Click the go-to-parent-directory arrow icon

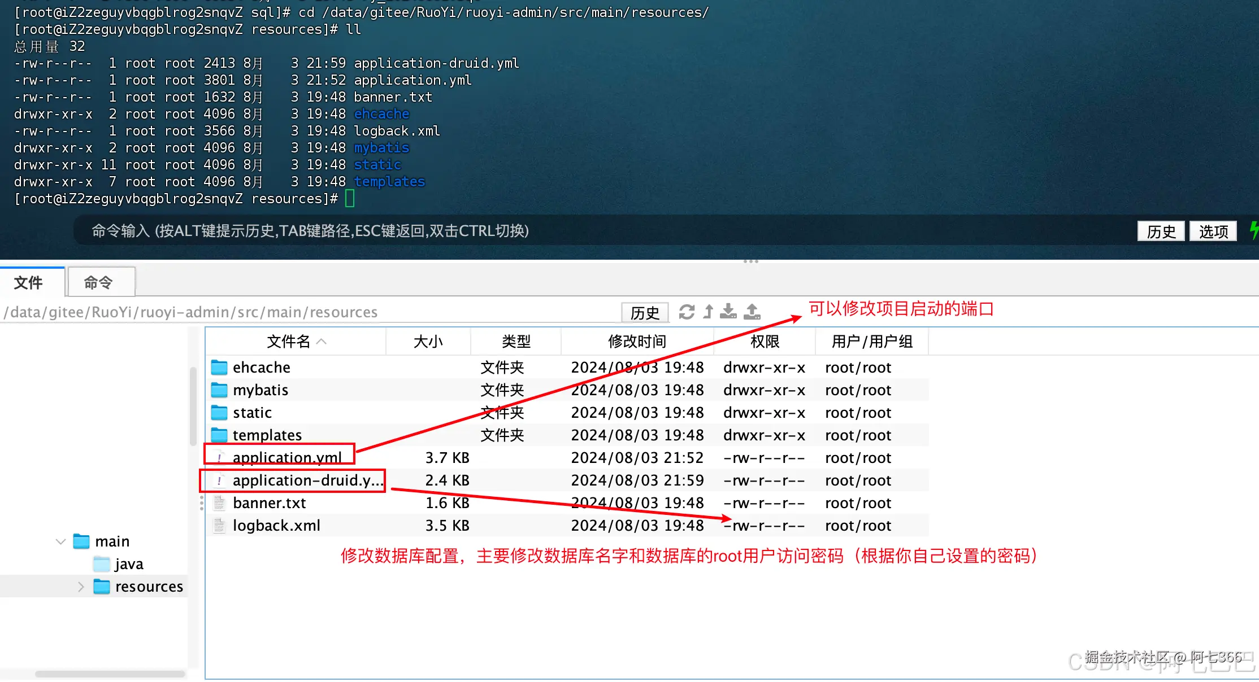point(708,312)
